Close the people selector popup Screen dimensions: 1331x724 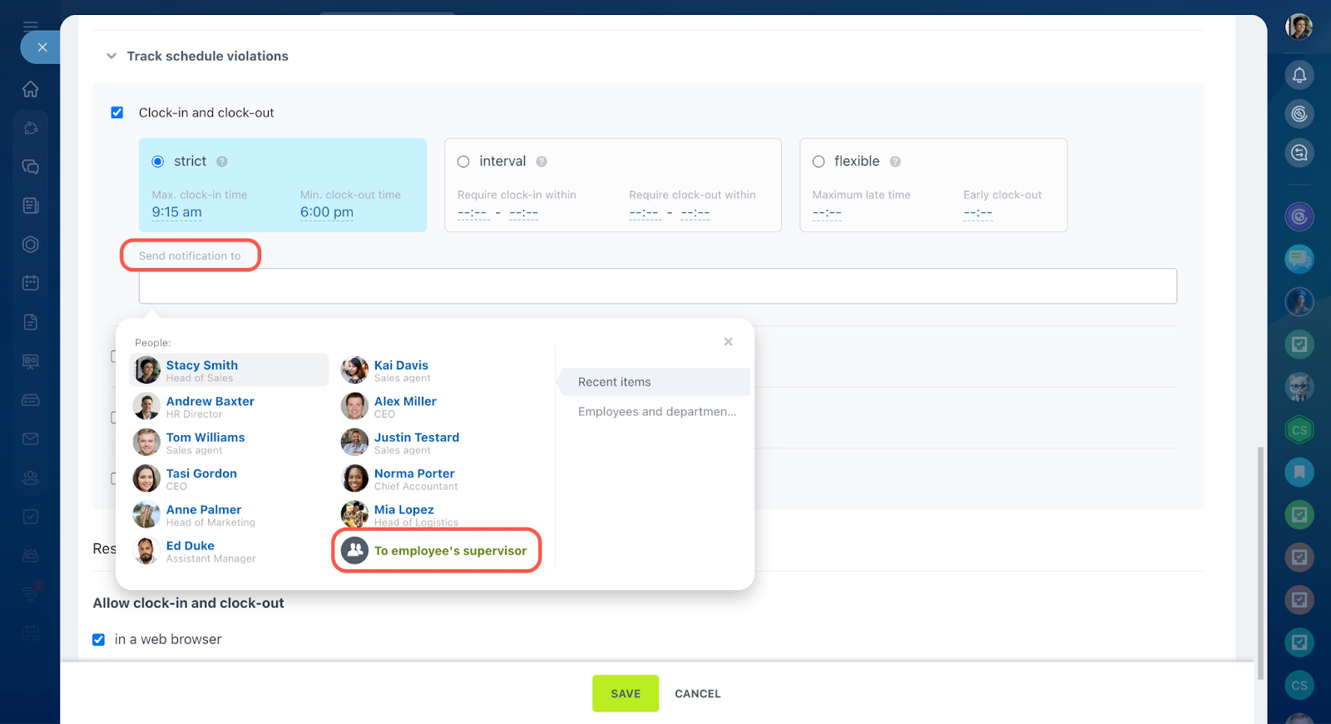[x=728, y=342]
